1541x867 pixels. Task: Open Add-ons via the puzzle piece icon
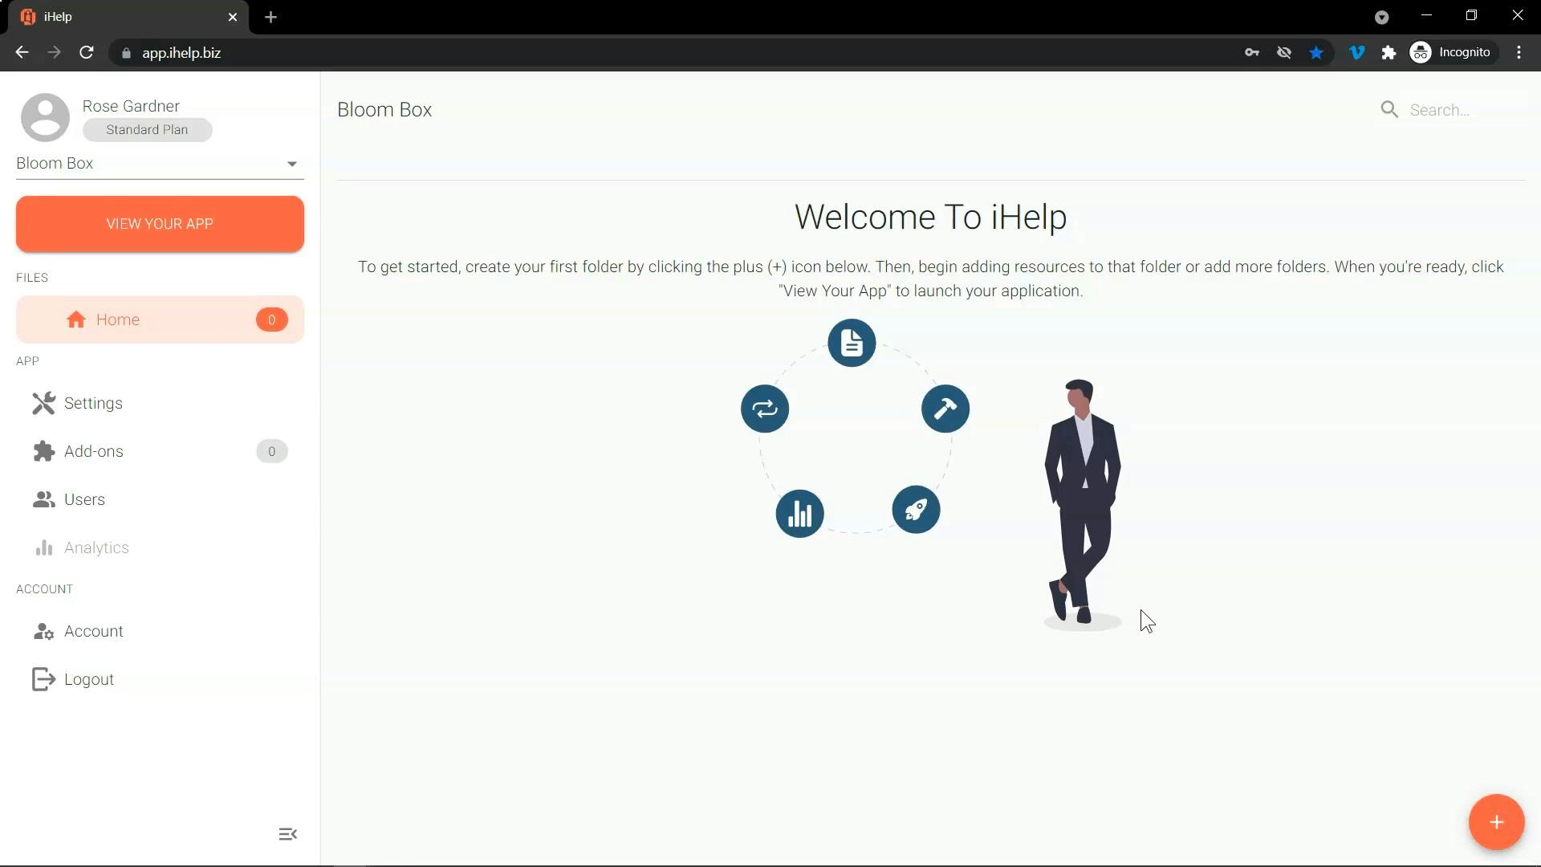[43, 451]
